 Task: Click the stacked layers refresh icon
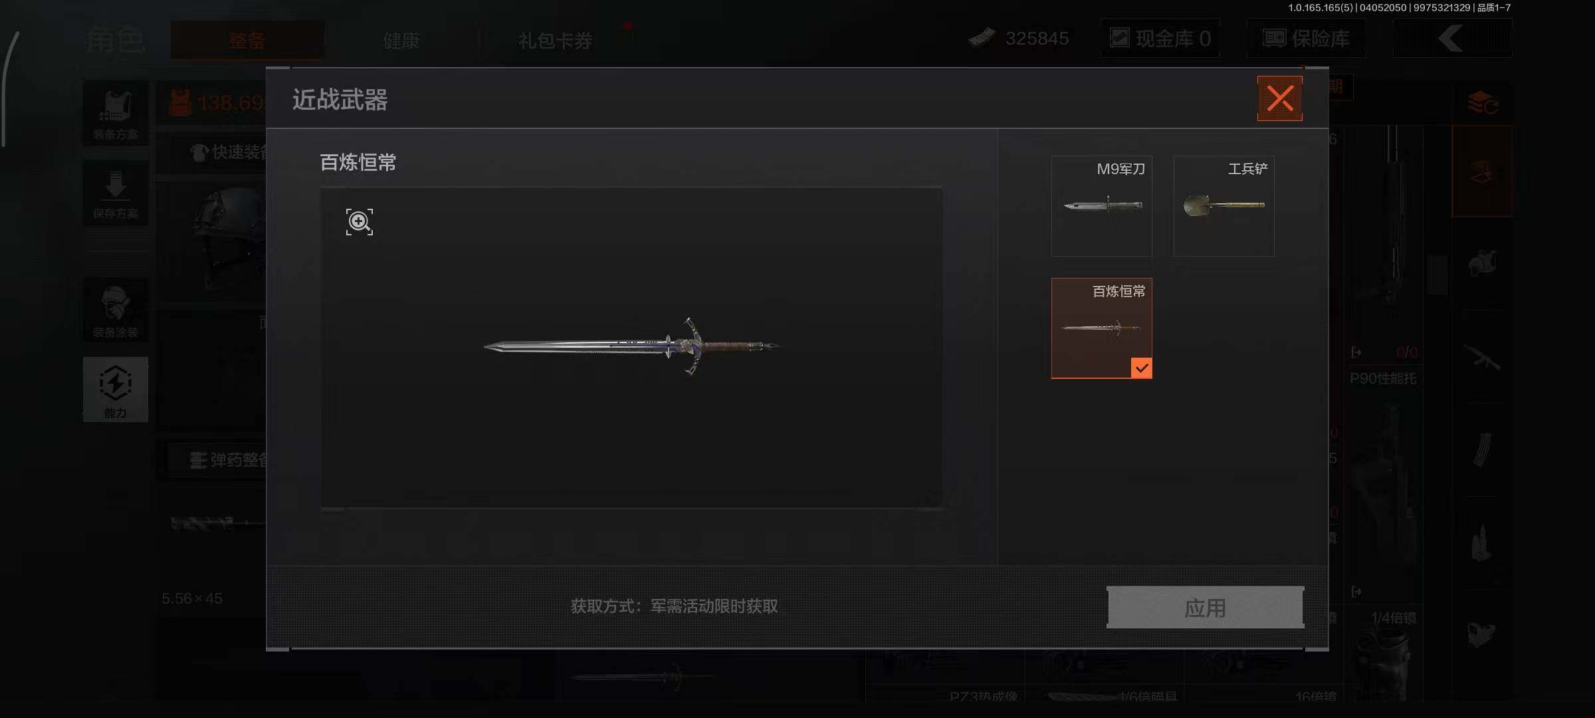(x=1482, y=103)
